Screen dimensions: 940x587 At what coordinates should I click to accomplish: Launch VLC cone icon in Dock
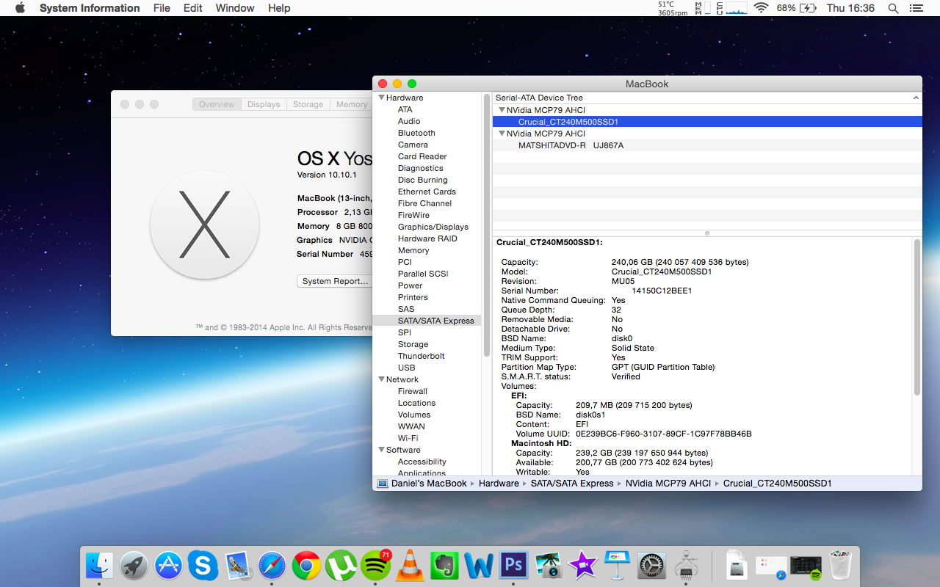(x=410, y=565)
